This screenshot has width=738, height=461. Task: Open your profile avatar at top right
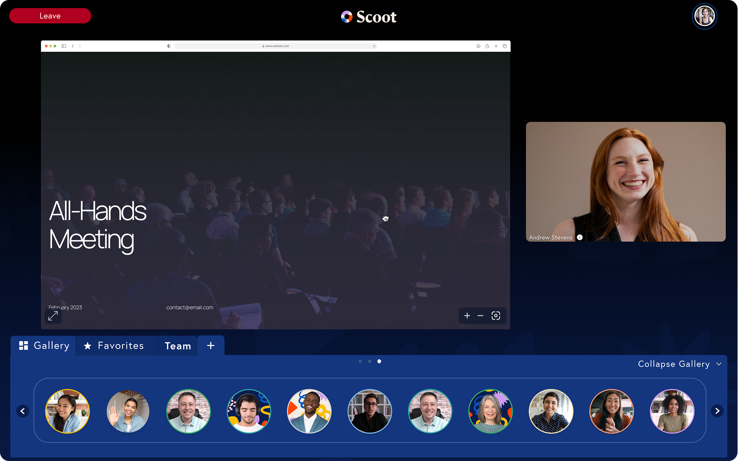[x=704, y=16]
